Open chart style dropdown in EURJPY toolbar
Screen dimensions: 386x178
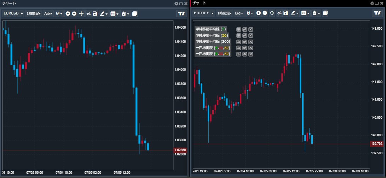point(250,13)
